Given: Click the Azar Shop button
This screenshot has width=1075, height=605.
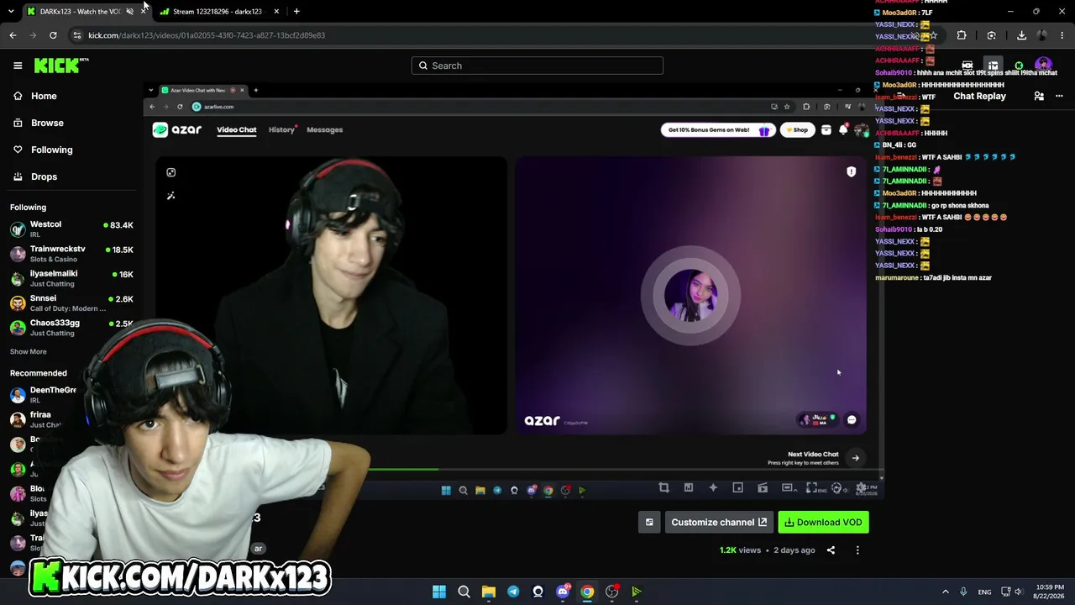Looking at the screenshot, I should point(796,129).
